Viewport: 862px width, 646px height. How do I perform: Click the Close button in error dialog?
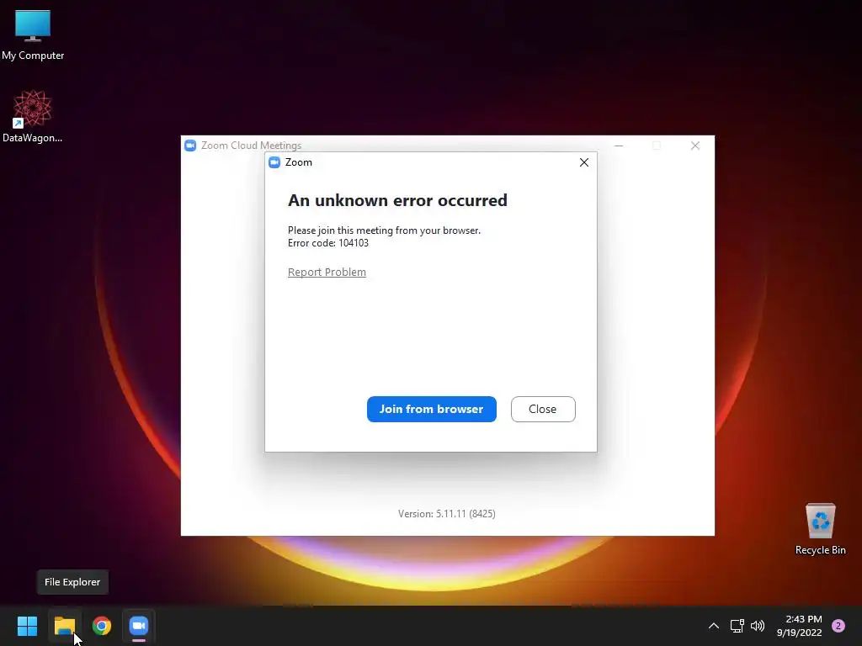coord(543,410)
